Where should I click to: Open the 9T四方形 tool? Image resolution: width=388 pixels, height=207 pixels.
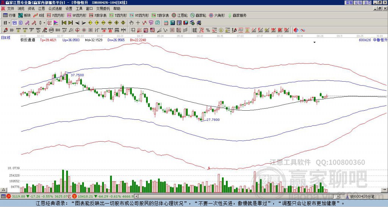tap(139, 15)
